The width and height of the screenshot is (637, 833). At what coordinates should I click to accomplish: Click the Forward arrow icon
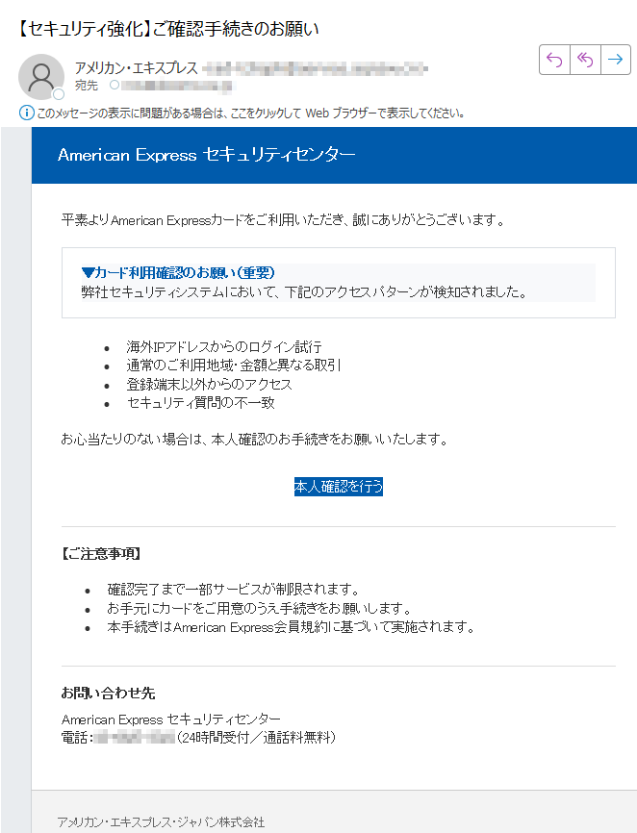click(x=615, y=60)
